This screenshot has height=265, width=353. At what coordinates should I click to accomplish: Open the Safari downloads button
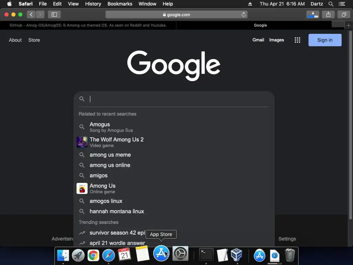pyautogui.click(x=313, y=14)
